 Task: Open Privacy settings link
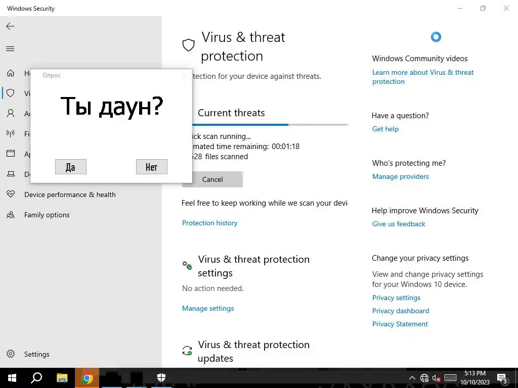pos(396,298)
